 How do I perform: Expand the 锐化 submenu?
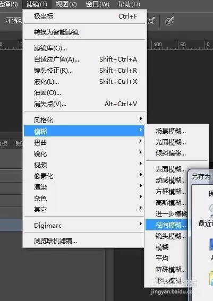point(84,153)
